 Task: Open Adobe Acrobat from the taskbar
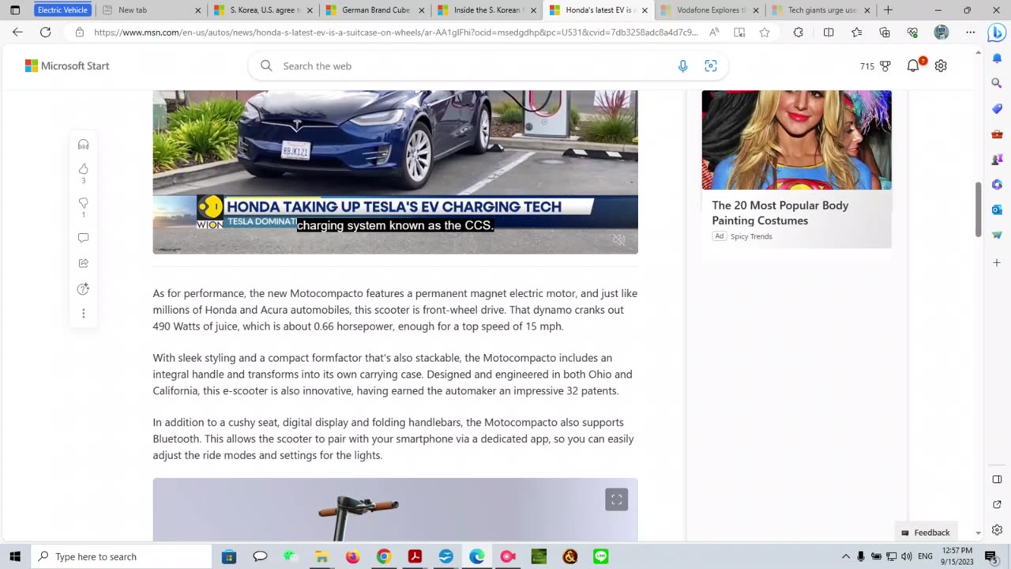coord(415,556)
